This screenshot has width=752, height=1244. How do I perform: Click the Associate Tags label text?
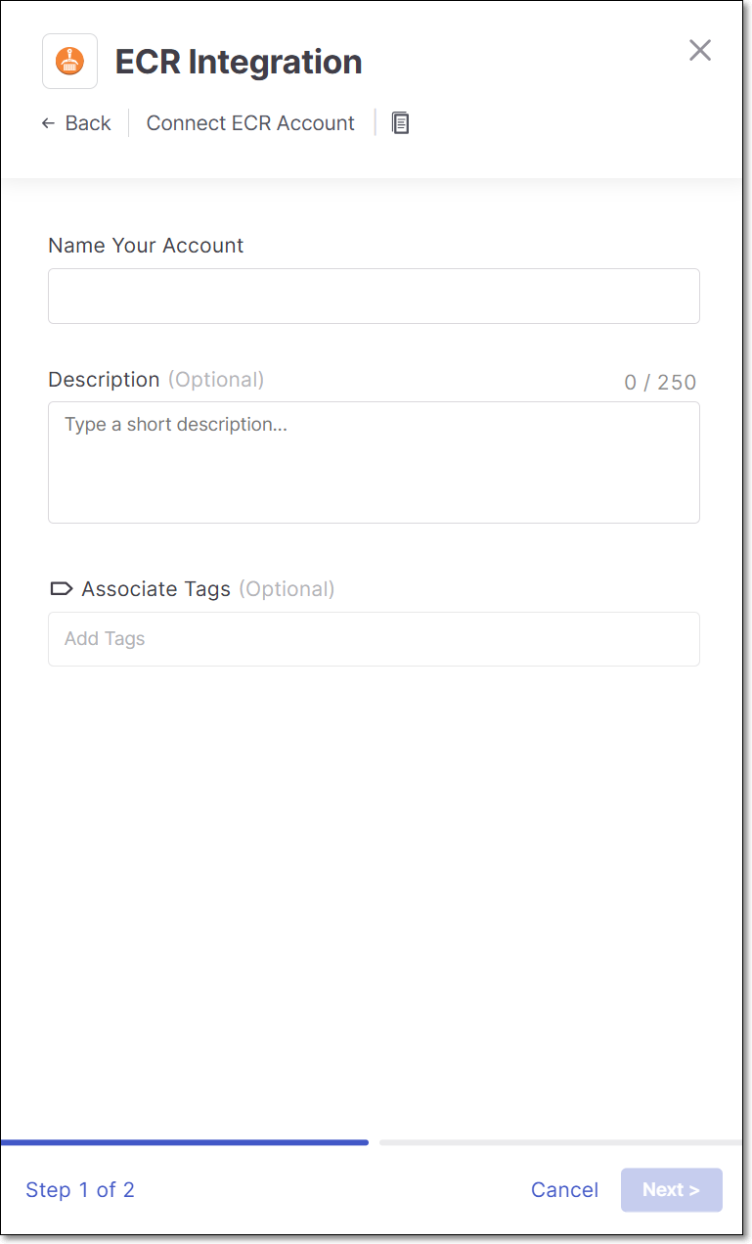tap(156, 589)
